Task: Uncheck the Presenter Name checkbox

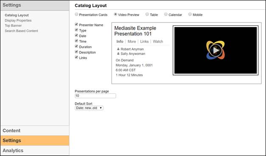Action: click(x=76, y=25)
